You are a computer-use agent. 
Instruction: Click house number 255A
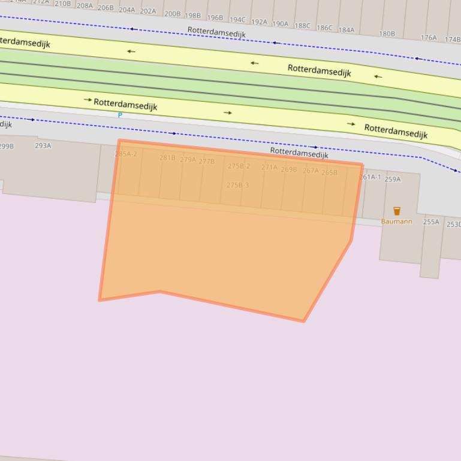click(x=431, y=222)
